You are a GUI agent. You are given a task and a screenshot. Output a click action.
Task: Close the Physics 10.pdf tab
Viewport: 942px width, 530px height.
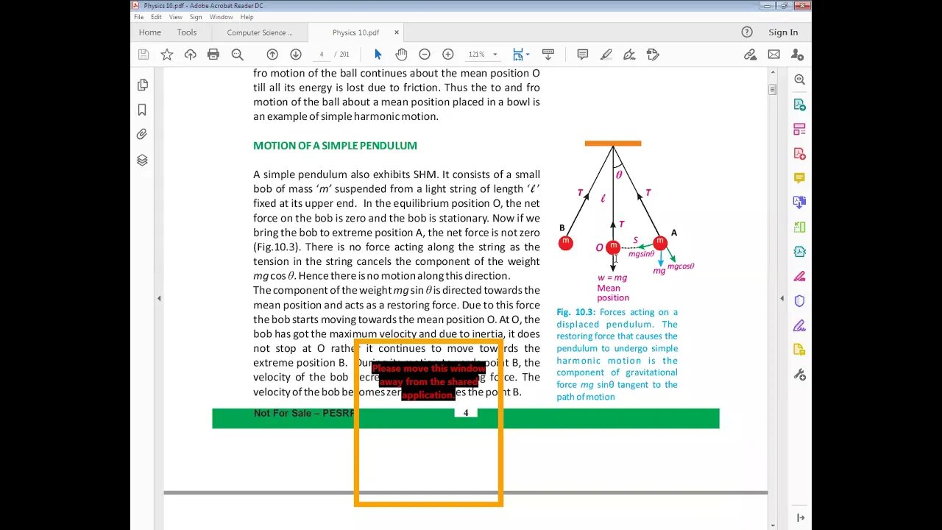pos(397,32)
